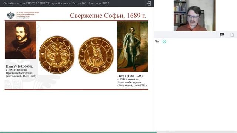Click the exit session icon in header
The width and height of the screenshot is (237, 133).
[149, 3]
